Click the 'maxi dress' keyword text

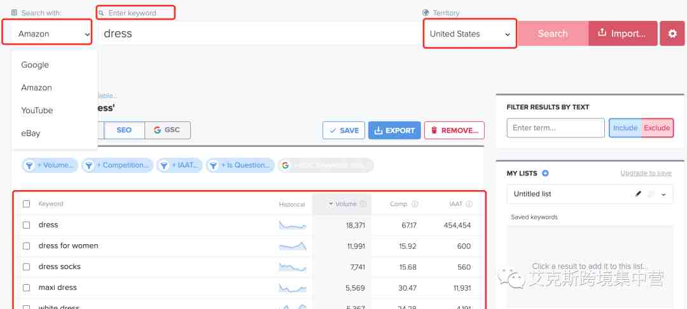coord(57,287)
